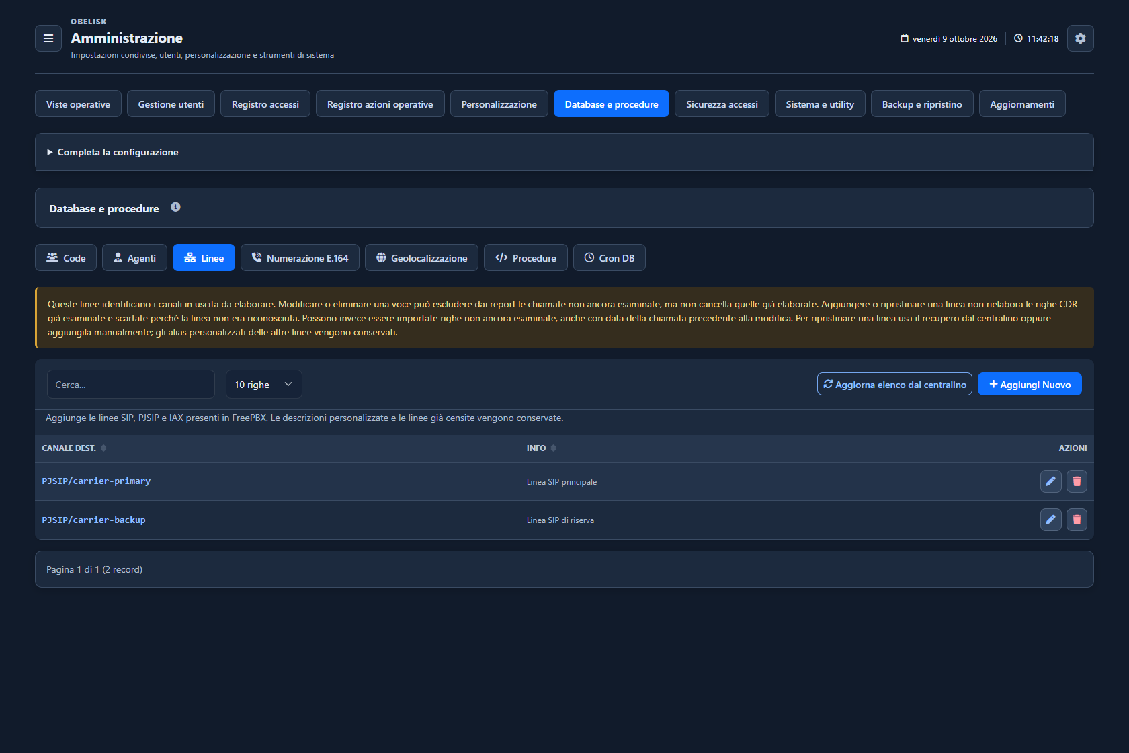The image size is (1129, 753).
Task: Sort by CANALE DEST. column arrows
Action: [103, 448]
